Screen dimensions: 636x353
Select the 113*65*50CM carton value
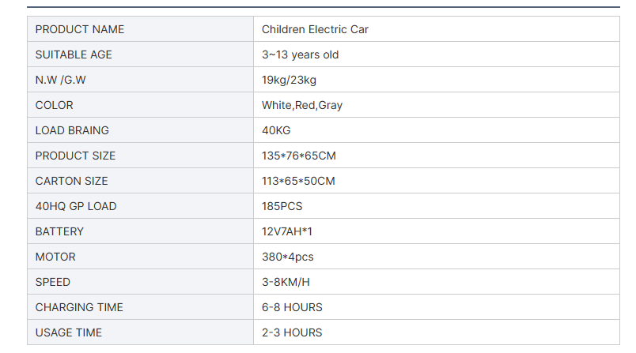point(298,181)
